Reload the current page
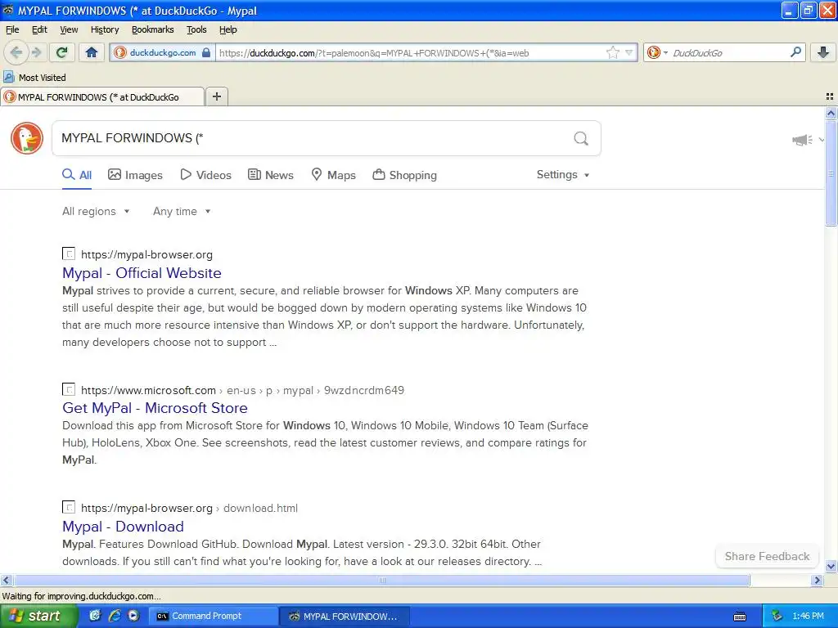838x628 pixels. (62, 52)
